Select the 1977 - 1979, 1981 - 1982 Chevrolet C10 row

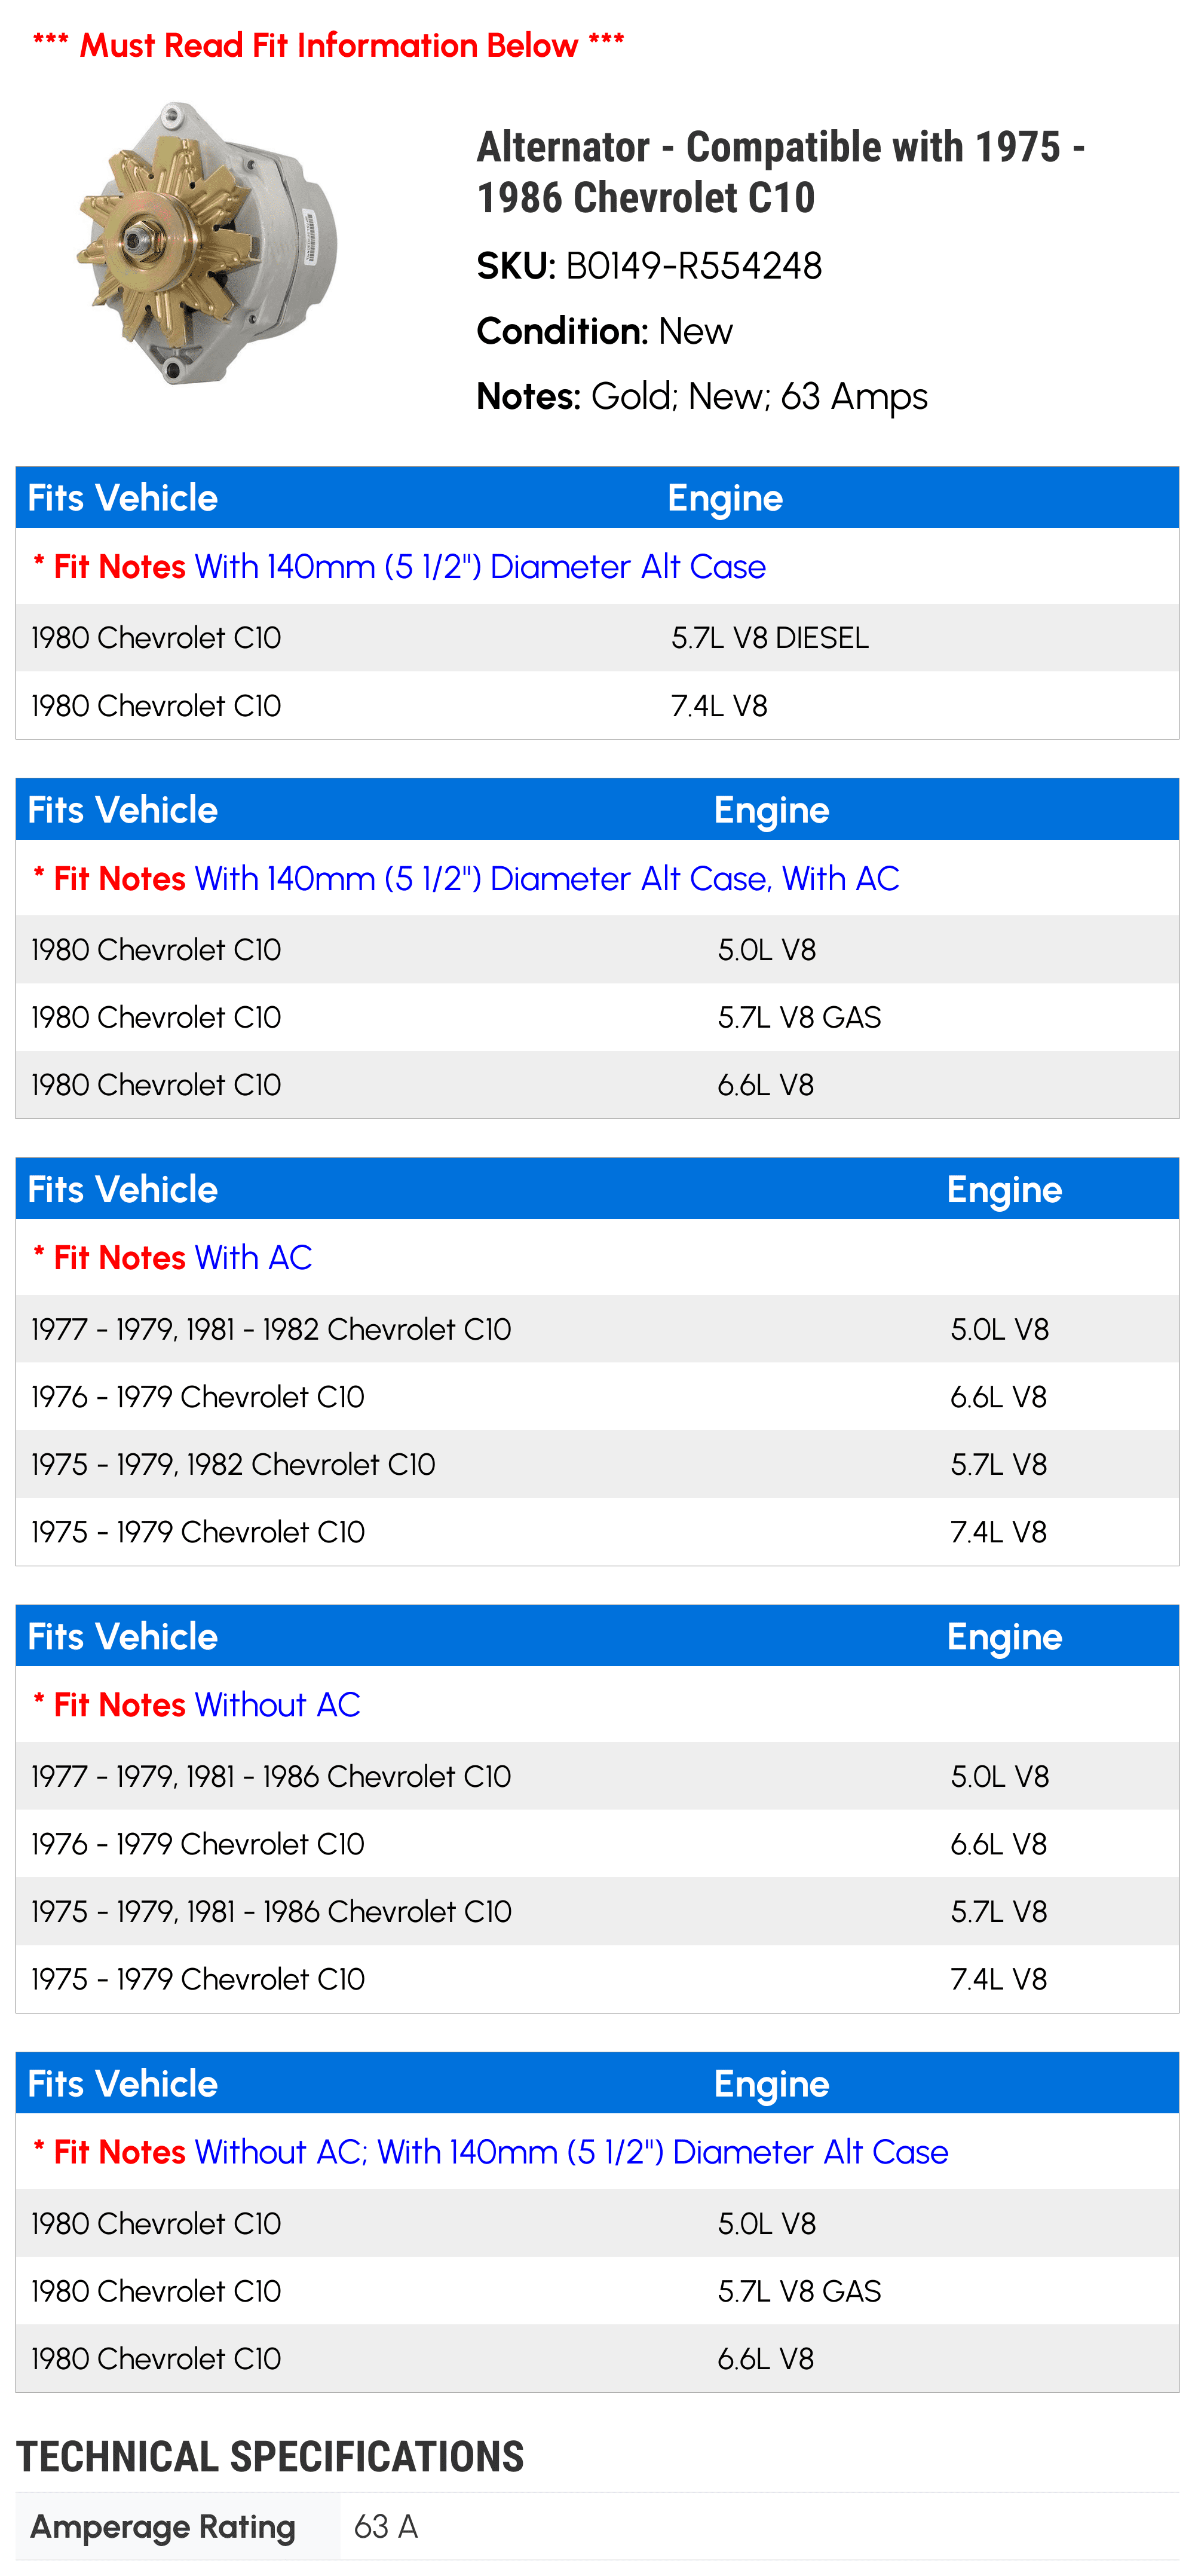[x=597, y=1329]
